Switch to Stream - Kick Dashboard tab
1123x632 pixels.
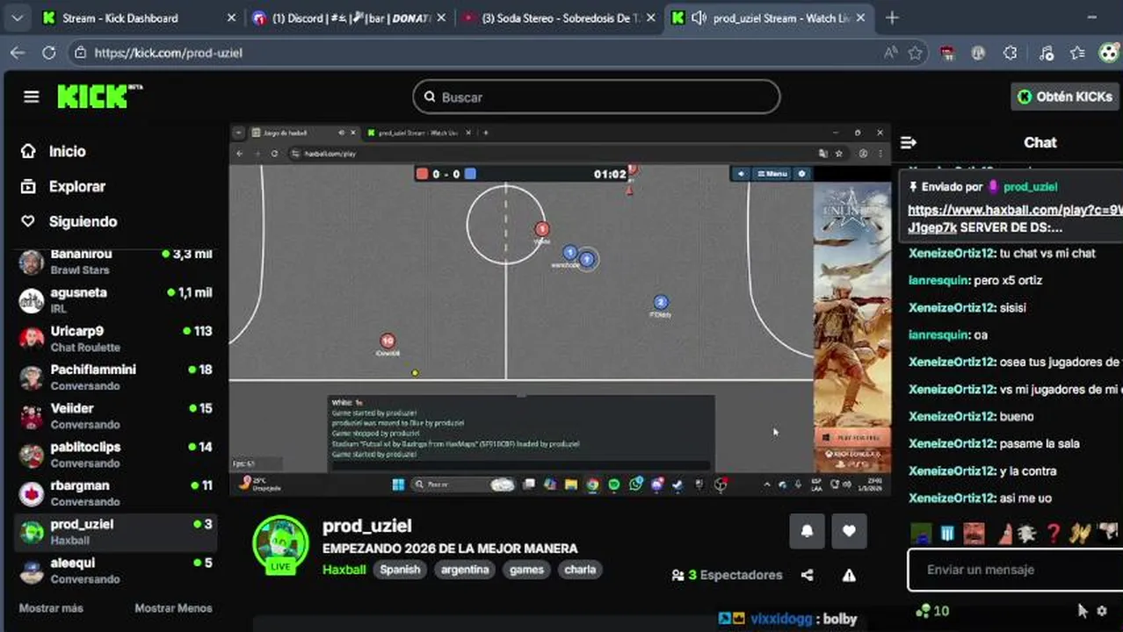point(138,18)
